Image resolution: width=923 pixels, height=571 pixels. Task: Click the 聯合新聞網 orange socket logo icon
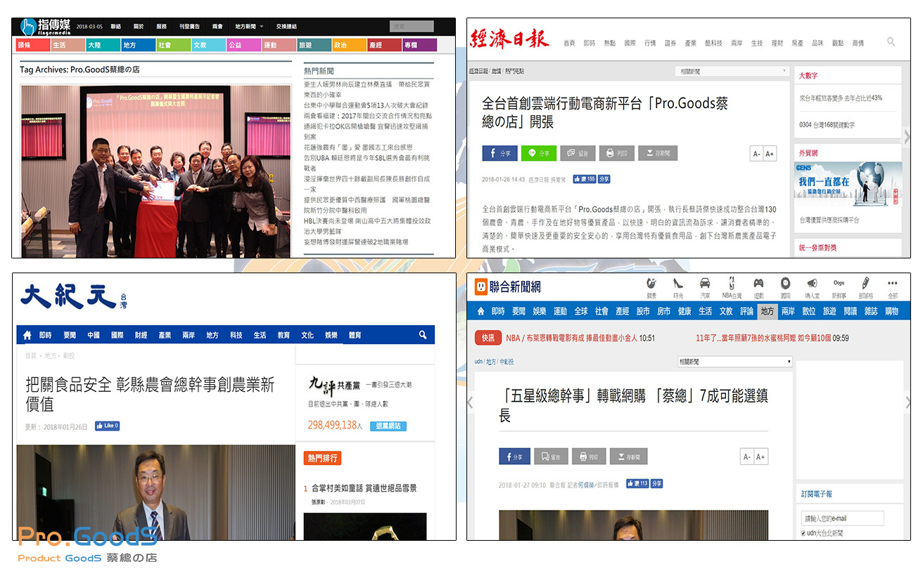click(x=481, y=287)
